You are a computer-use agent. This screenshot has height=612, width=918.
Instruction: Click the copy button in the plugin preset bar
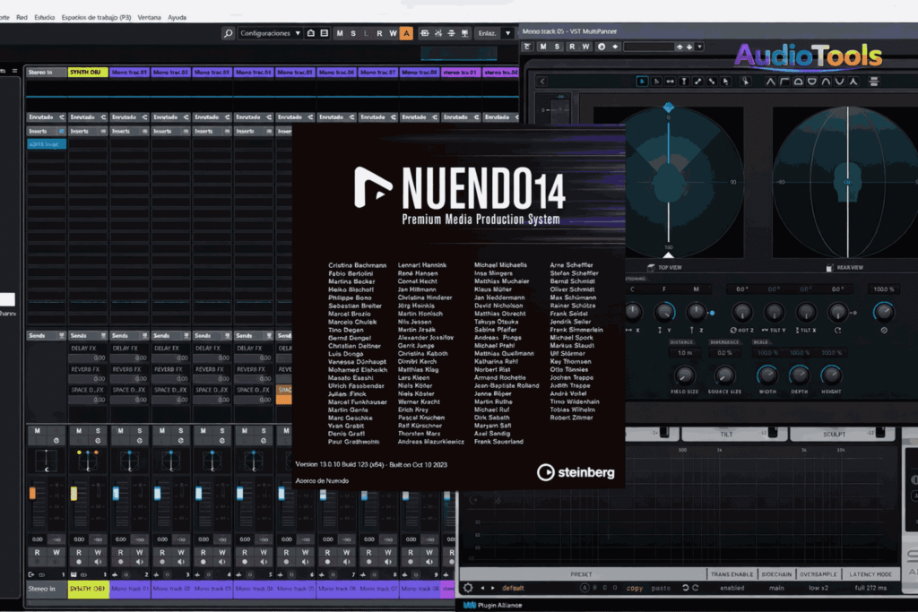click(x=635, y=589)
